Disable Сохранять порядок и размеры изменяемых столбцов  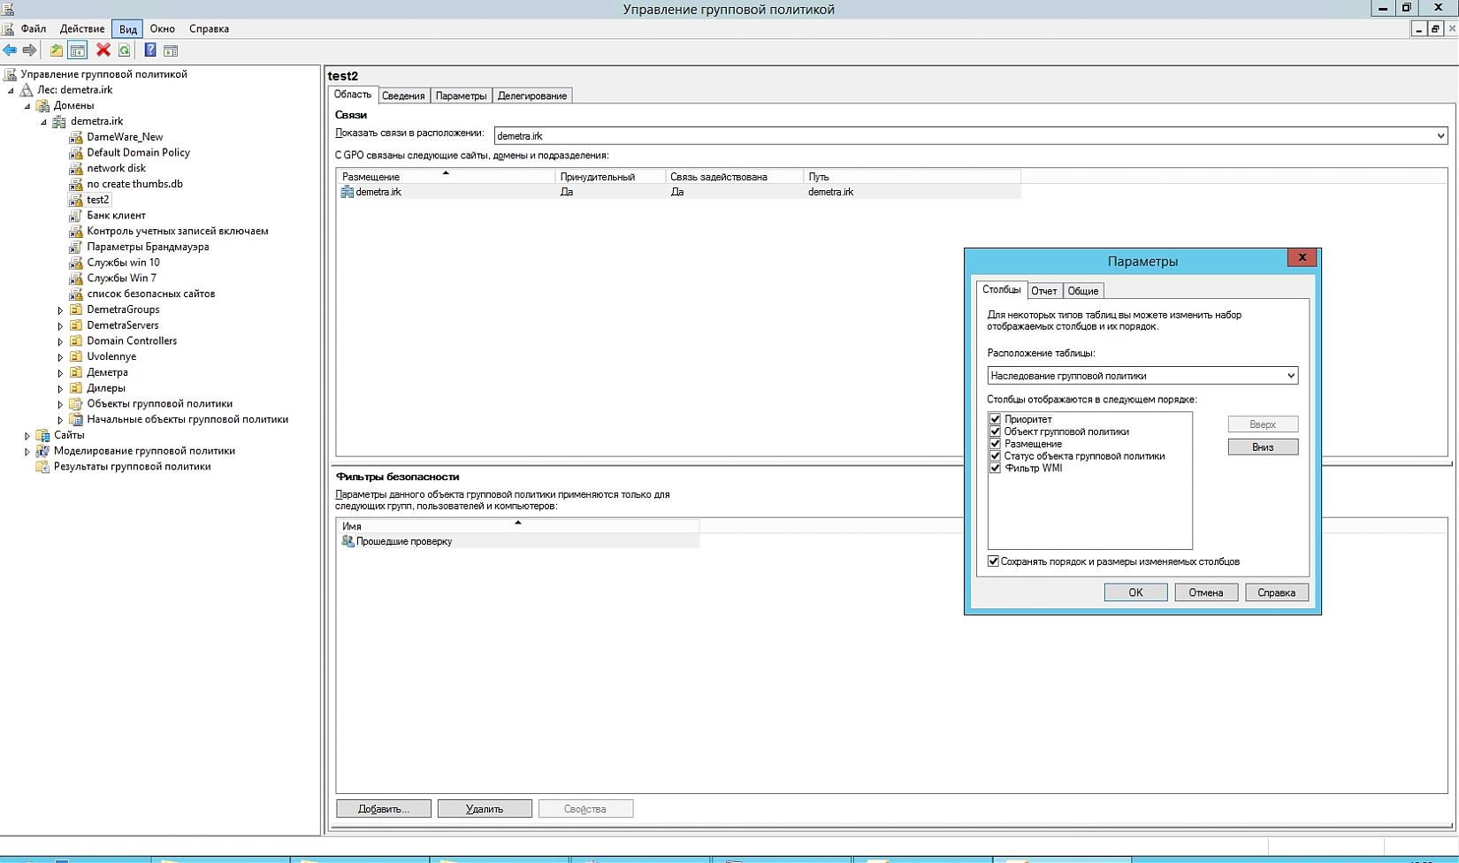click(x=993, y=561)
